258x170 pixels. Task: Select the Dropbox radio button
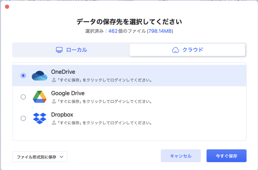tap(23, 118)
